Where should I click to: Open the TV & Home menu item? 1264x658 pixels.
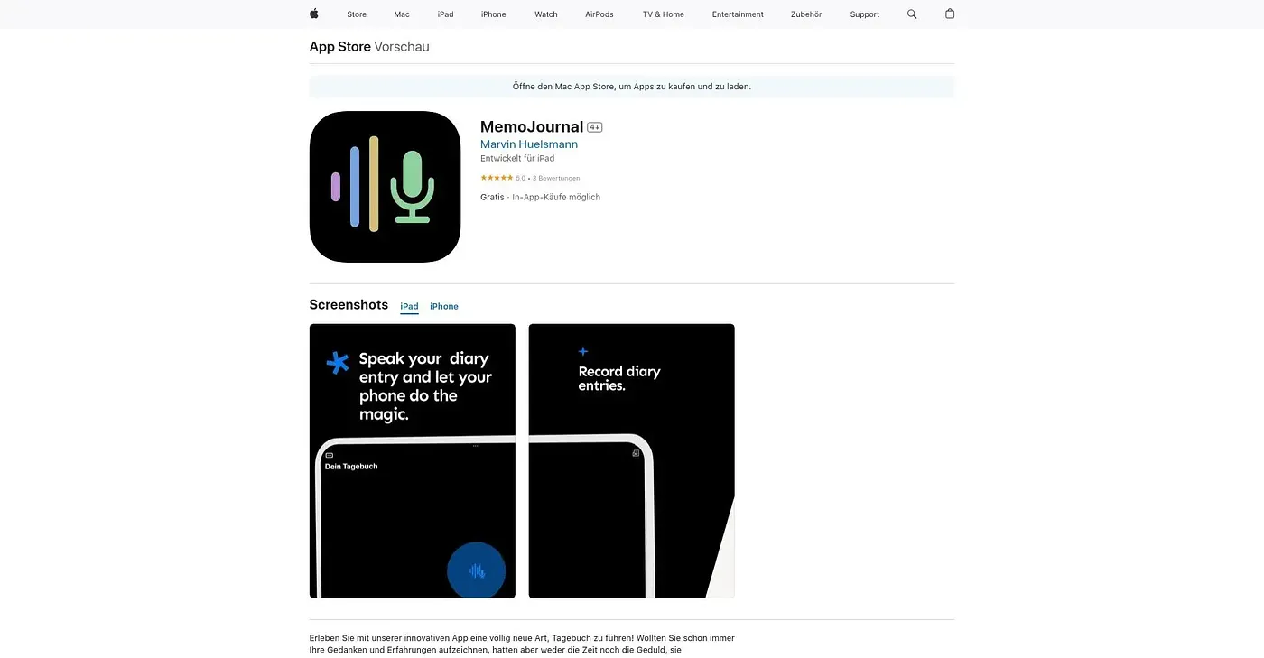click(664, 14)
